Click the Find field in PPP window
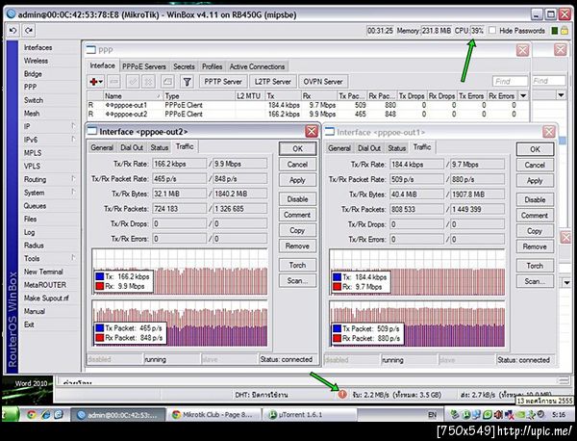The image size is (577, 441). tap(510, 81)
